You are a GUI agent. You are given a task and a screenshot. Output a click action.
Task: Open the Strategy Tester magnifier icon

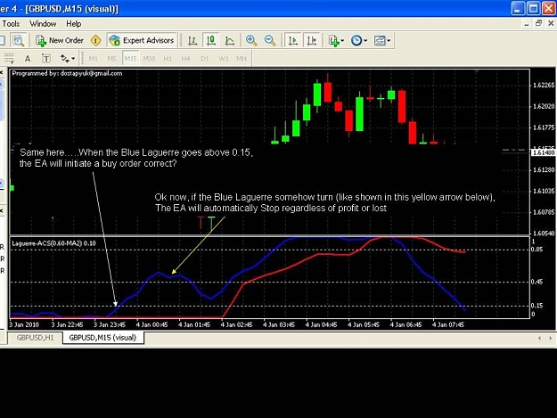point(18,40)
